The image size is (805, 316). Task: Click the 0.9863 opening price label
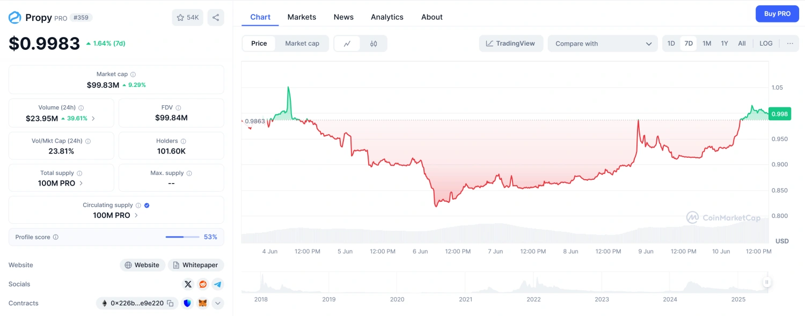[255, 121]
